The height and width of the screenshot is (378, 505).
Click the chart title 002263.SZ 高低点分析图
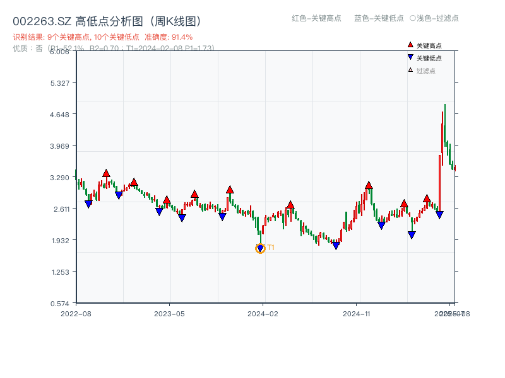tap(107, 21)
